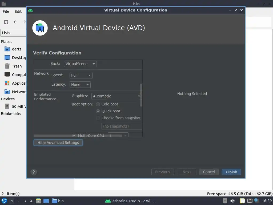Click the 21 item(s) status text
The image size is (273, 205).
pyautogui.click(x=10, y=194)
